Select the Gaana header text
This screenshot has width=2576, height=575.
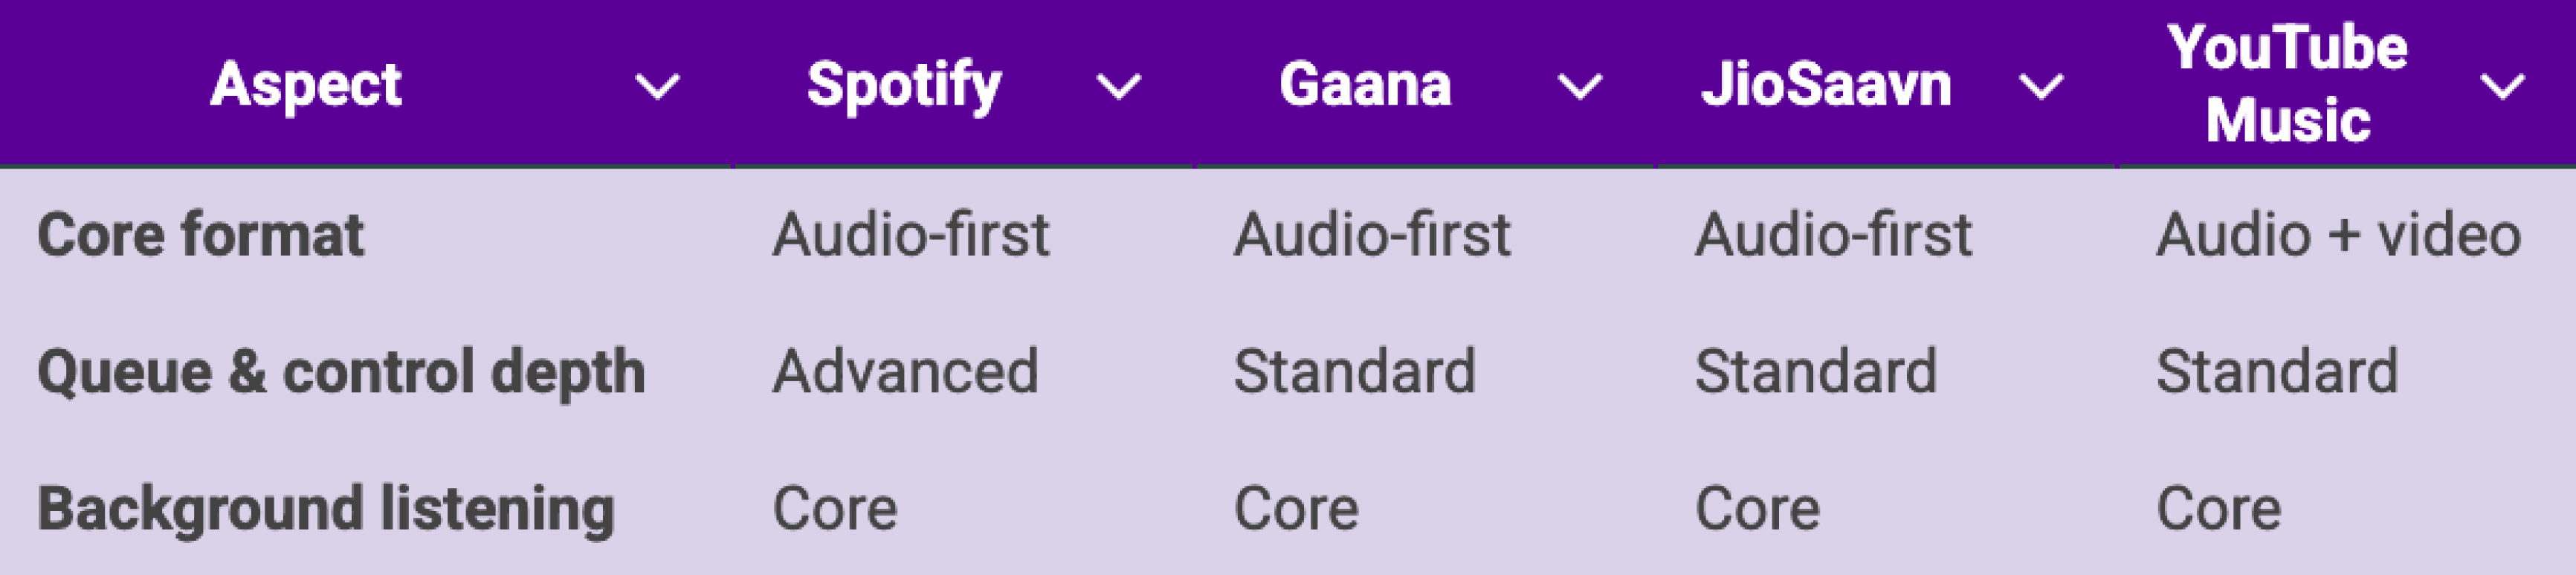[1365, 84]
